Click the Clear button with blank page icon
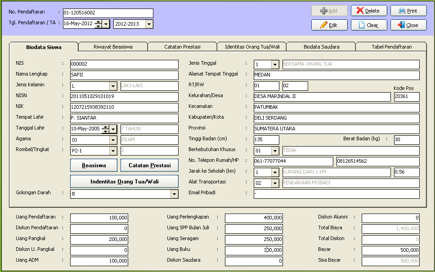Viewport: 435px width, 272px height. point(368,25)
